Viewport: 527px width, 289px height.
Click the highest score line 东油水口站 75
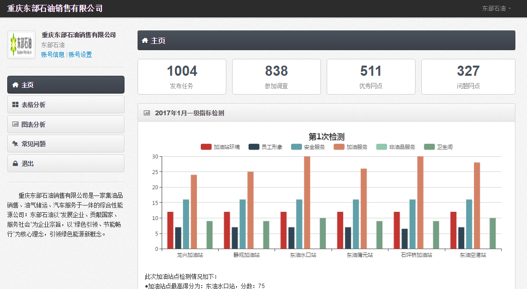pos(205,286)
